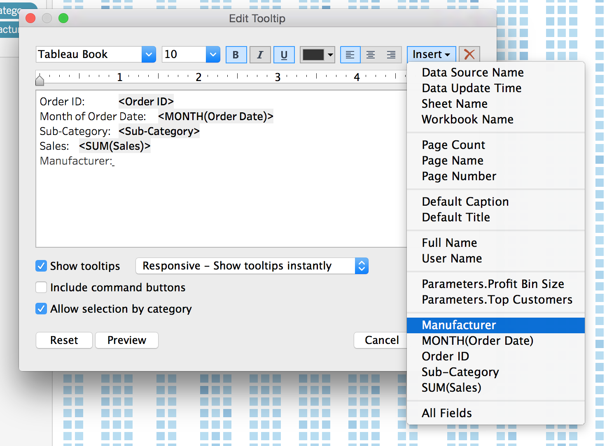Insert Workbook Name from menu
Image resolution: width=607 pixels, height=446 pixels.
(496, 119)
